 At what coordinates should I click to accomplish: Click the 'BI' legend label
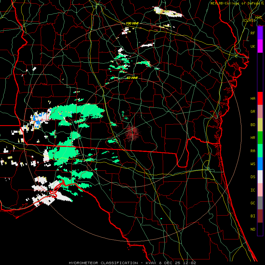click(x=253, y=216)
